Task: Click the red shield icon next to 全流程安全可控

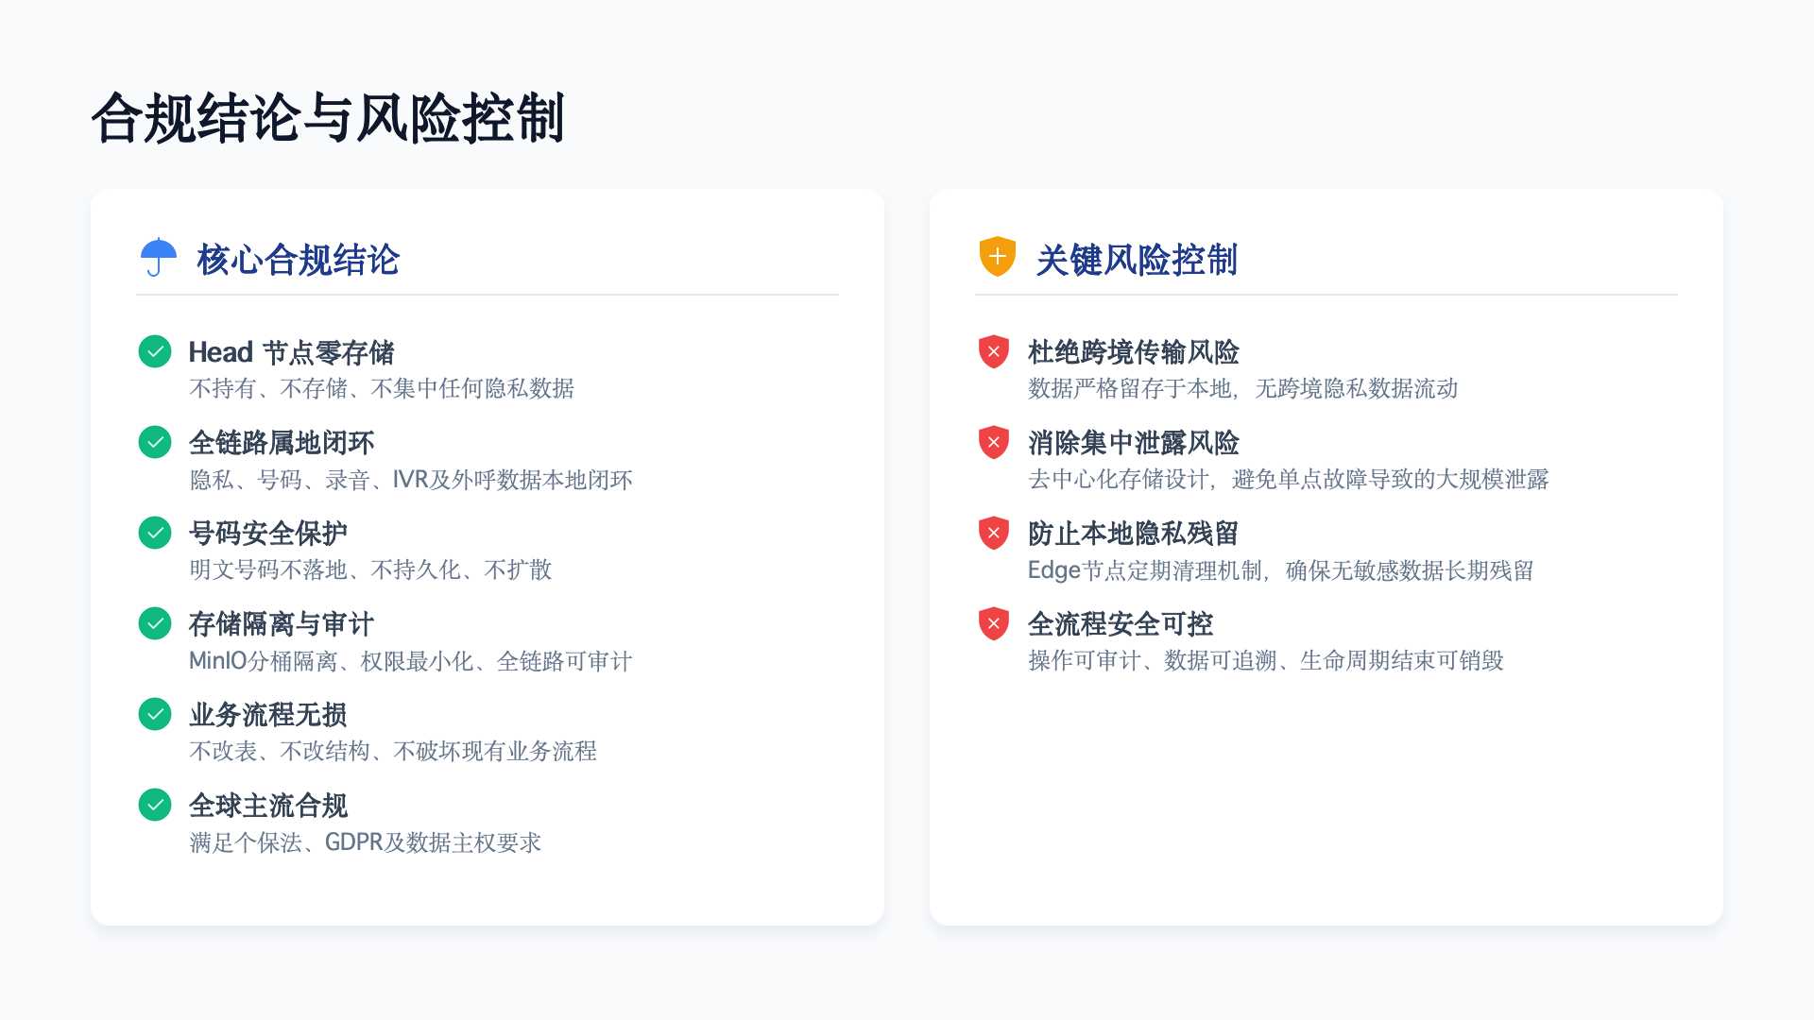Action: 994,623
